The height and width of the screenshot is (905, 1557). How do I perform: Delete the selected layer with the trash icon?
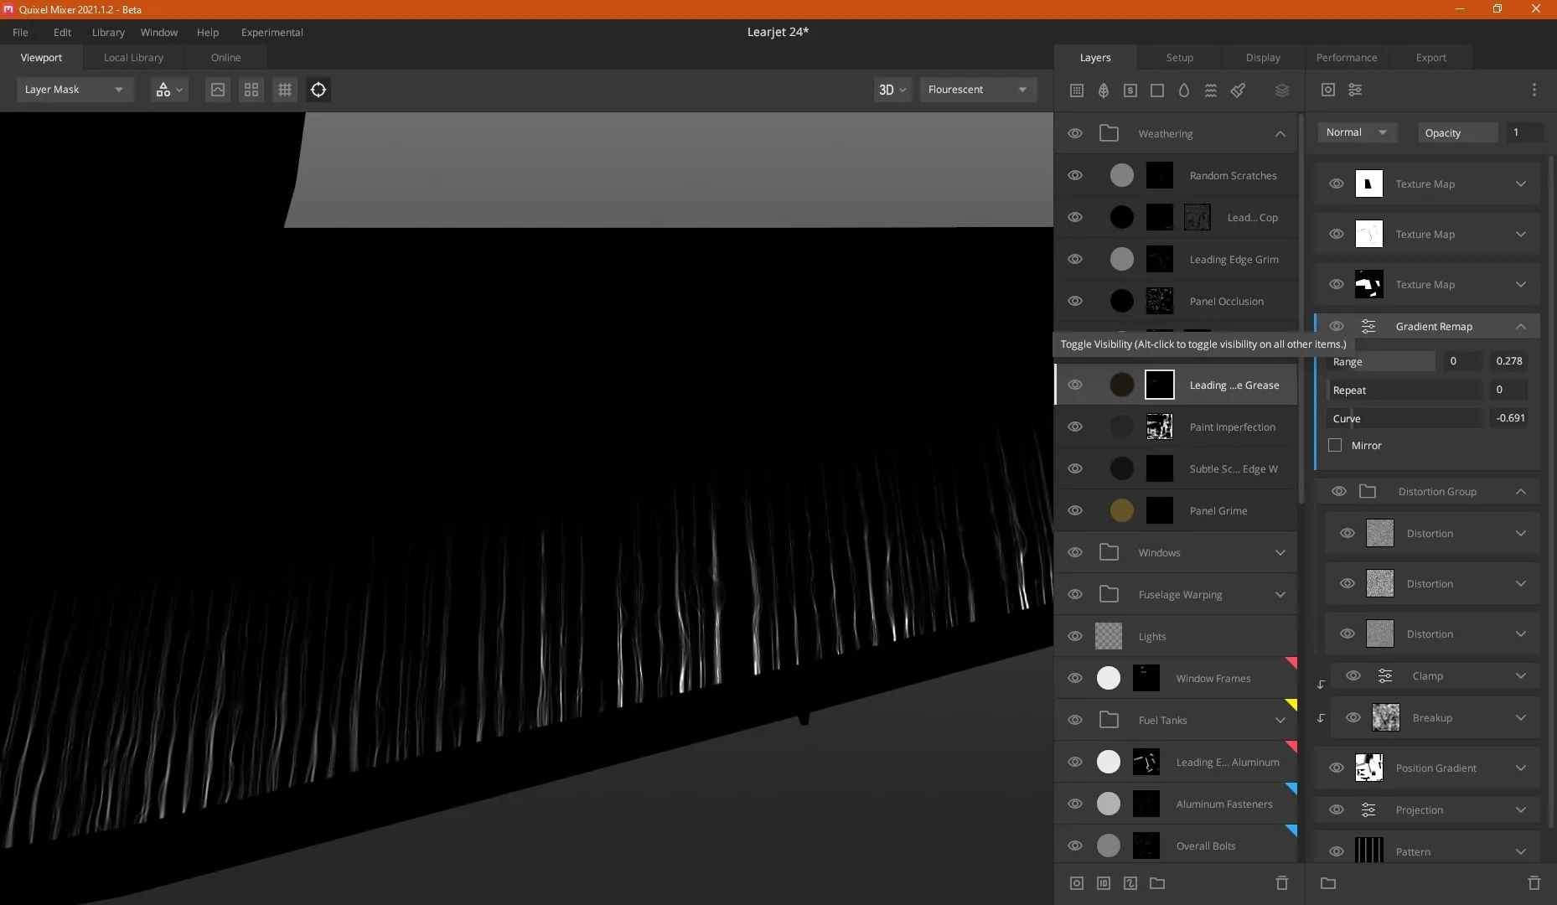(1281, 883)
